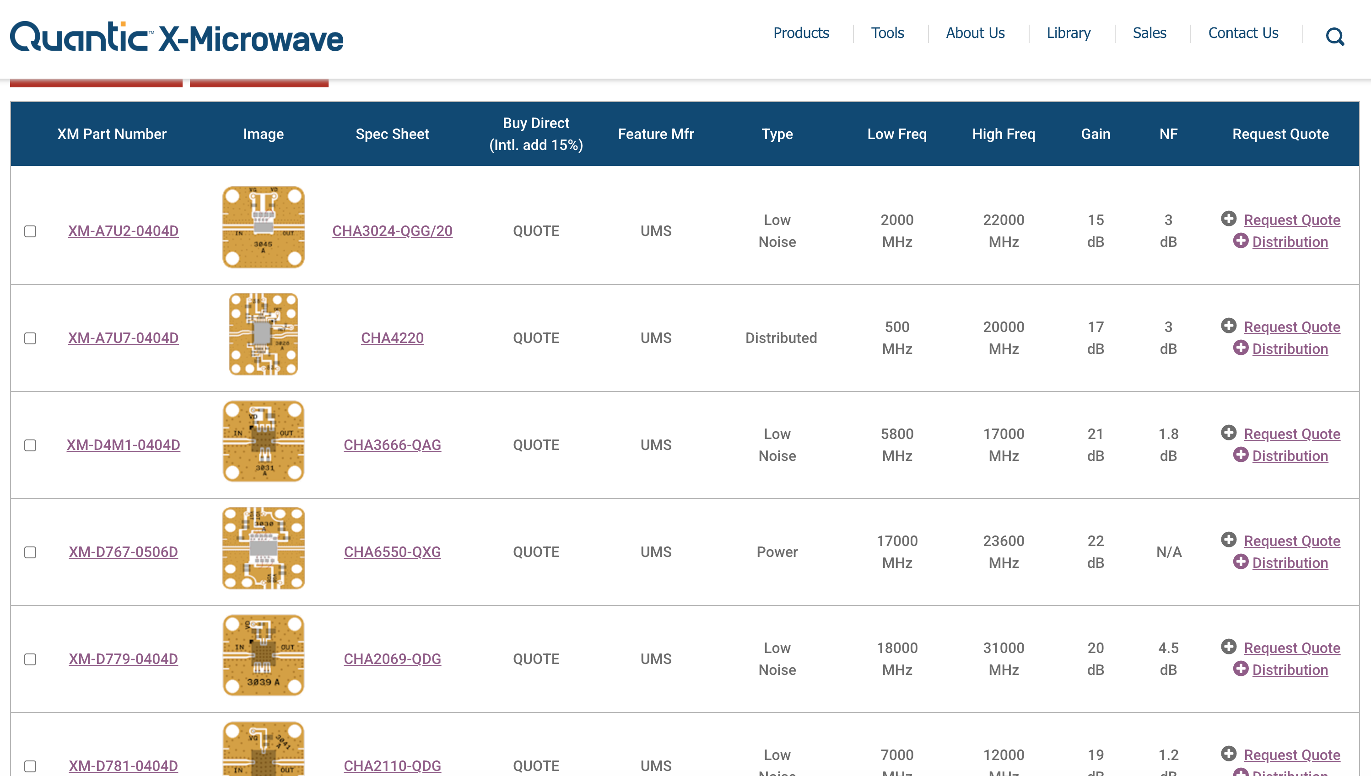Image resolution: width=1371 pixels, height=776 pixels.
Task: Click Distribution link for XM-A7U7-0404D
Action: coord(1290,349)
